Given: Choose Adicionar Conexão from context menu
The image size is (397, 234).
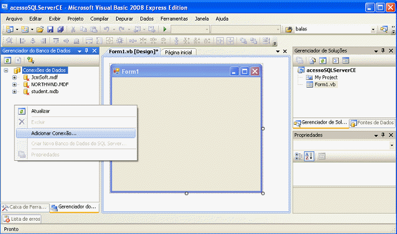Looking at the screenshot, I should [76, 133].
